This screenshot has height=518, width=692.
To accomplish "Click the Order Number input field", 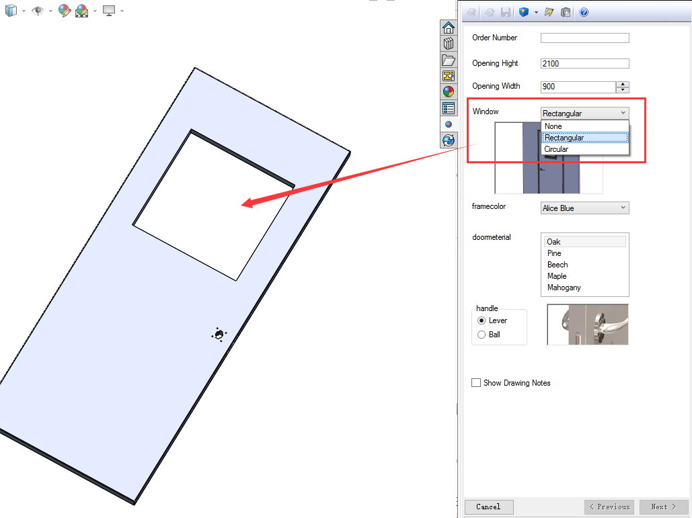I will click(584, 38).
